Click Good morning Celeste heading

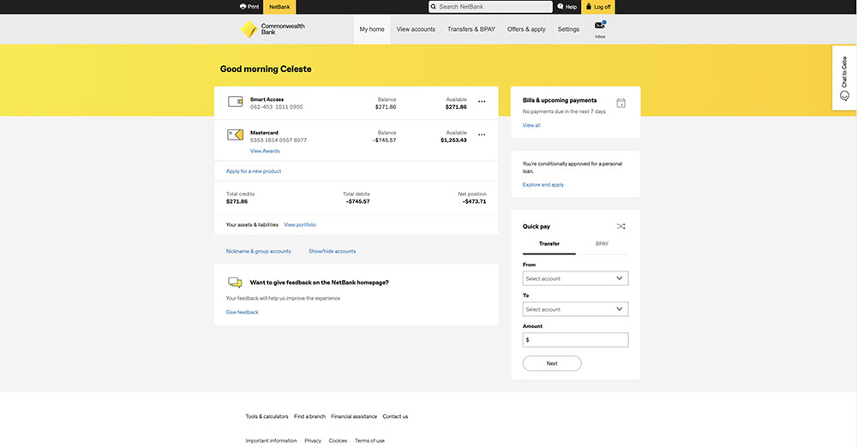(266, 69)
